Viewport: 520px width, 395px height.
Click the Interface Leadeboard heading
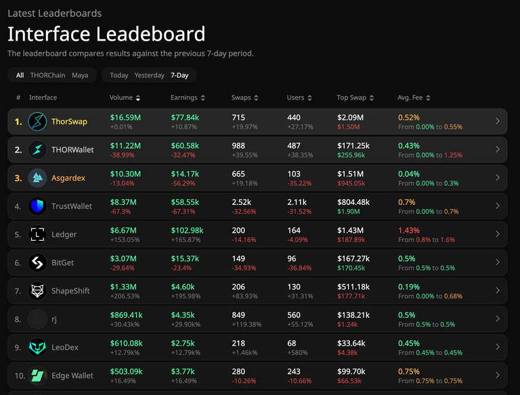[106, 34]
